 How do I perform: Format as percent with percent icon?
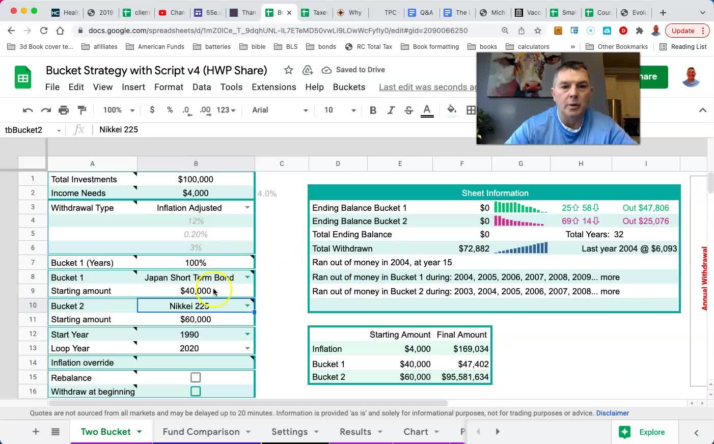(170, 110)
